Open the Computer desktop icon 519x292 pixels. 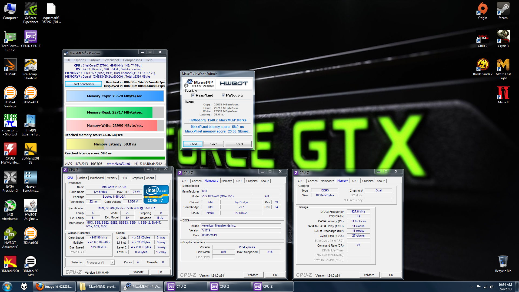coord(10,11)
